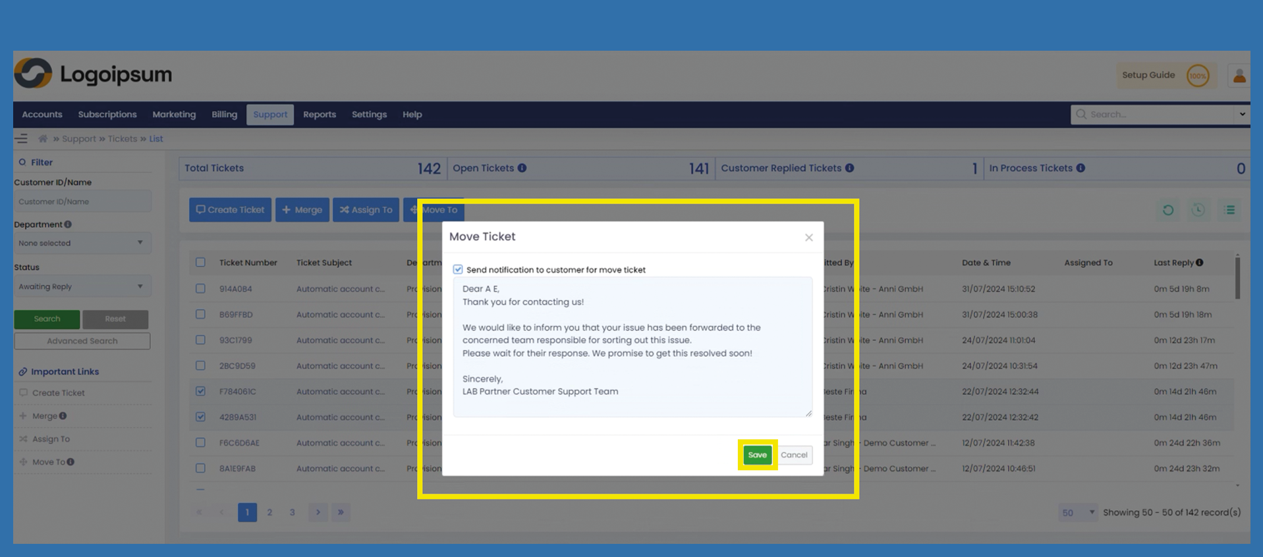Click the Open Tickets info icon

tap(522, 168)
